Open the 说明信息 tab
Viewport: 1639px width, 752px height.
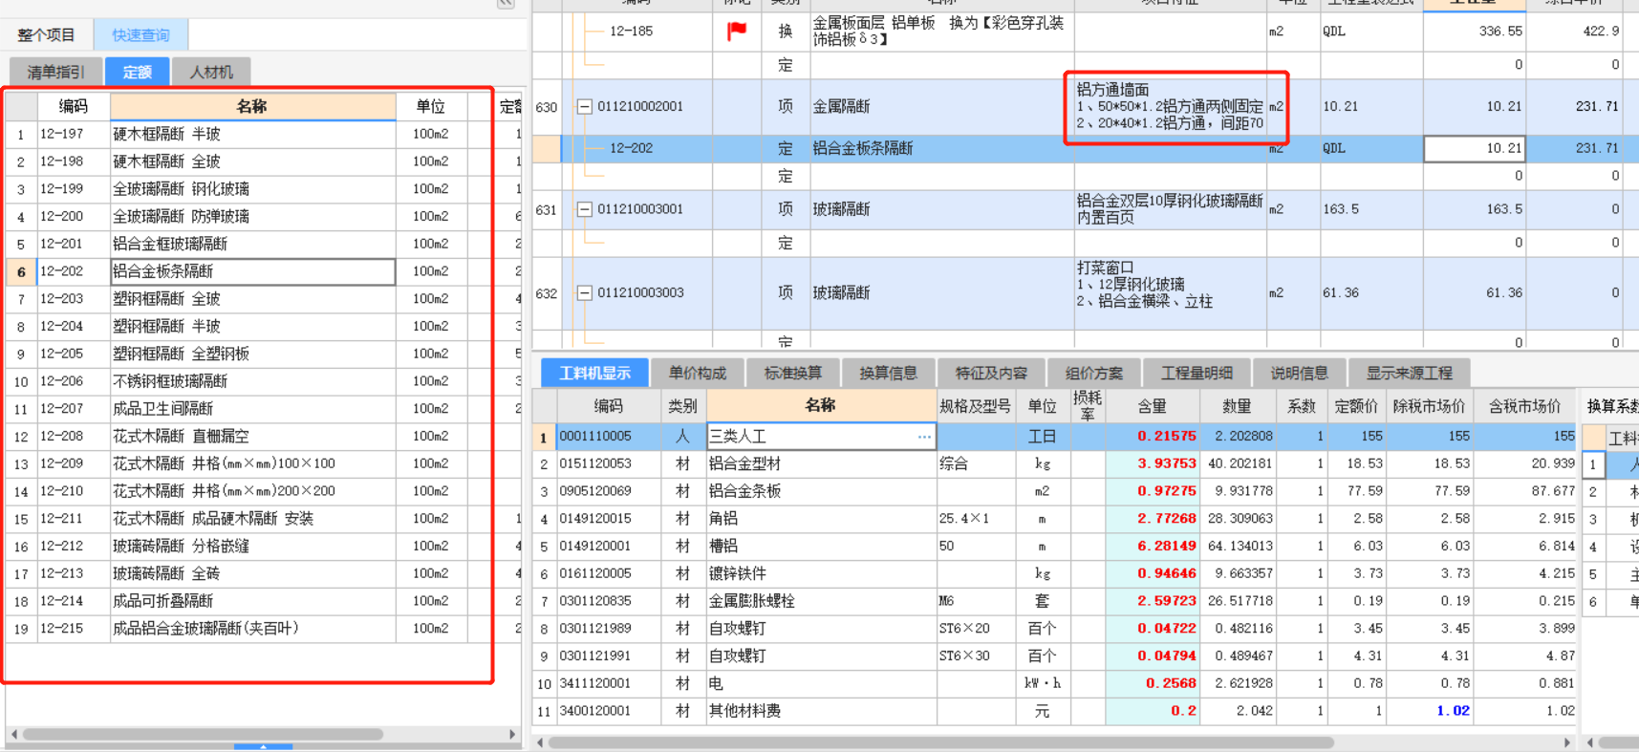pyautogui.click(x=1299, y=373)
